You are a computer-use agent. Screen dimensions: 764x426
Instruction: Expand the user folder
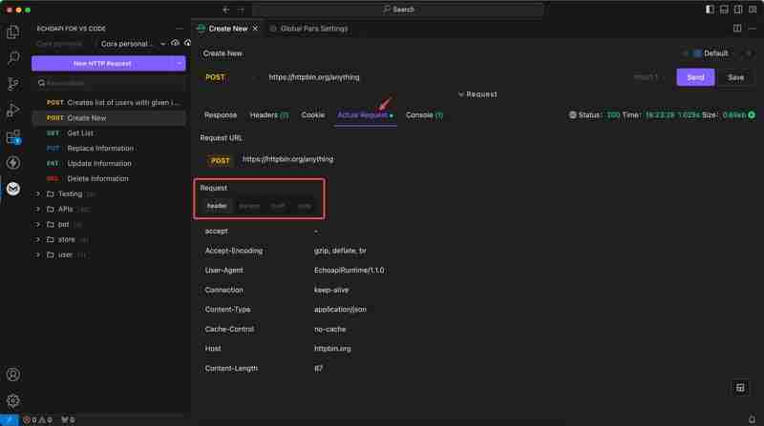tap(37, 254)
